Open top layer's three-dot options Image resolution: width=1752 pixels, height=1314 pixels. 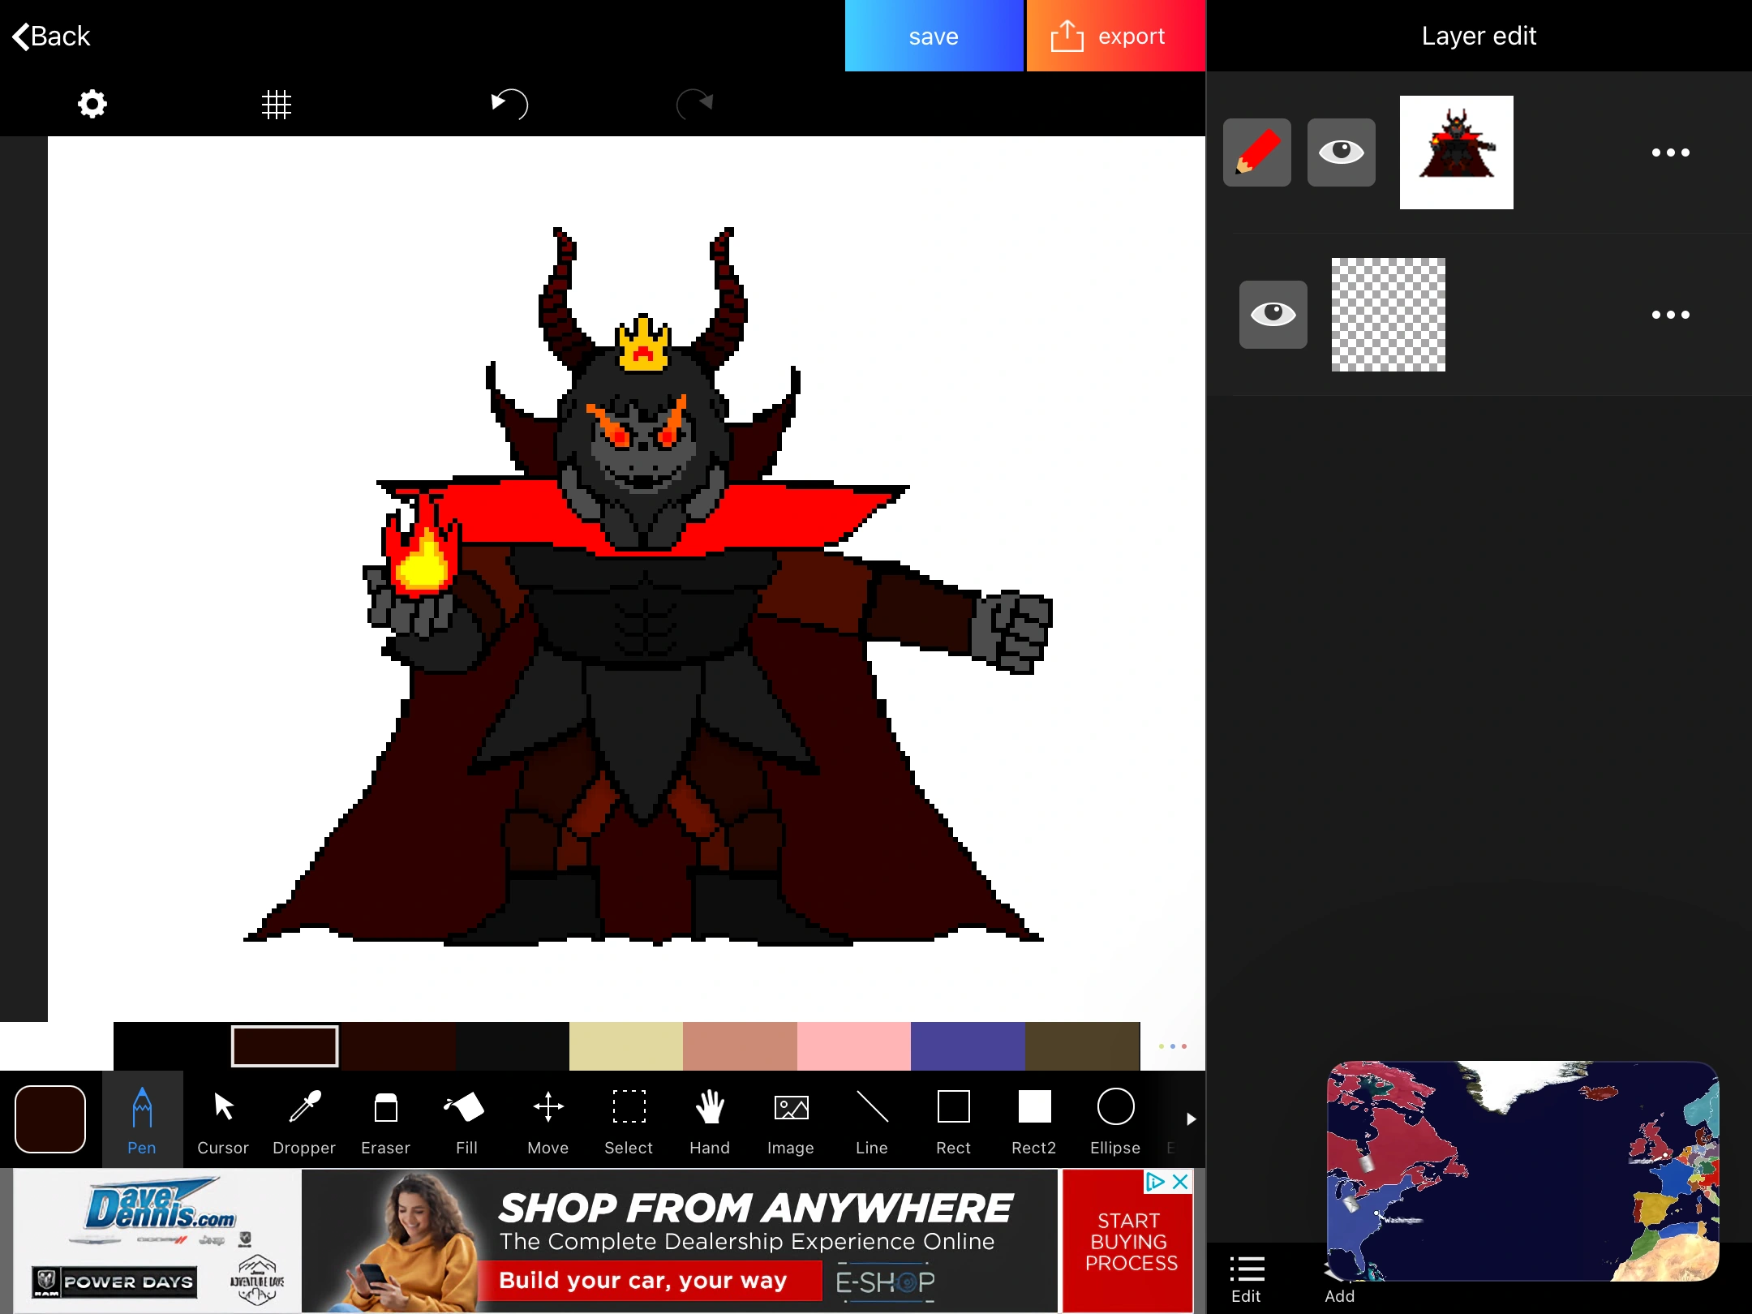(1670, 152)
